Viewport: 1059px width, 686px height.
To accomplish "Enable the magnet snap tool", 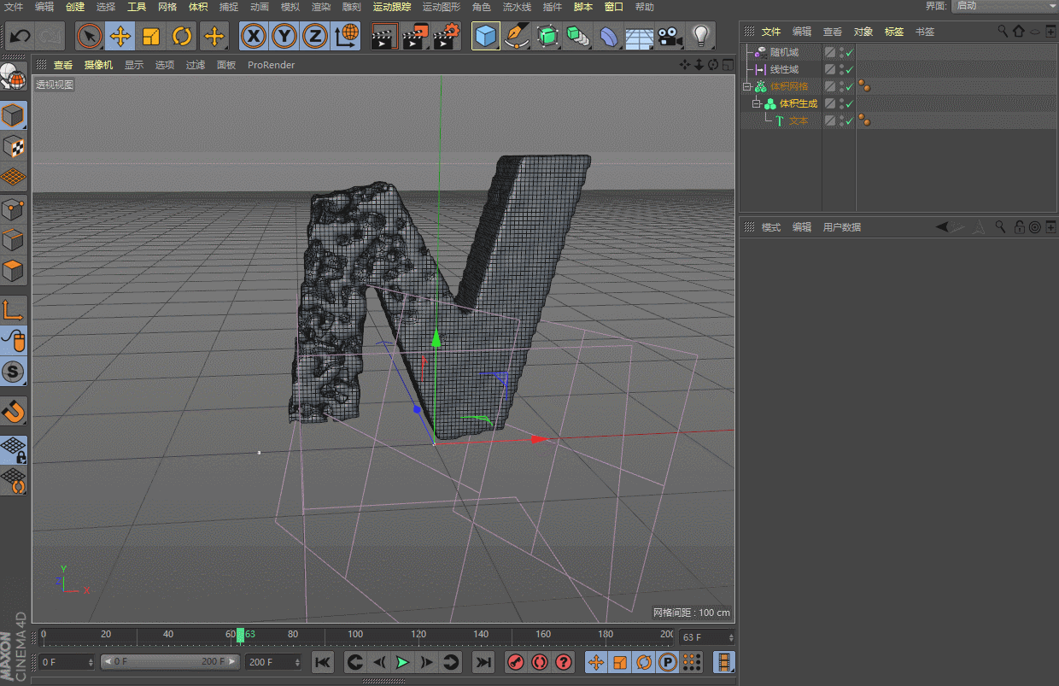I will click(14, 412).
